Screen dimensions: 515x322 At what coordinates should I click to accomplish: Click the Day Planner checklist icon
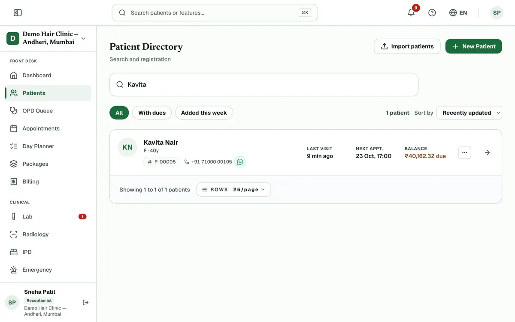click(x=14, y=146)
